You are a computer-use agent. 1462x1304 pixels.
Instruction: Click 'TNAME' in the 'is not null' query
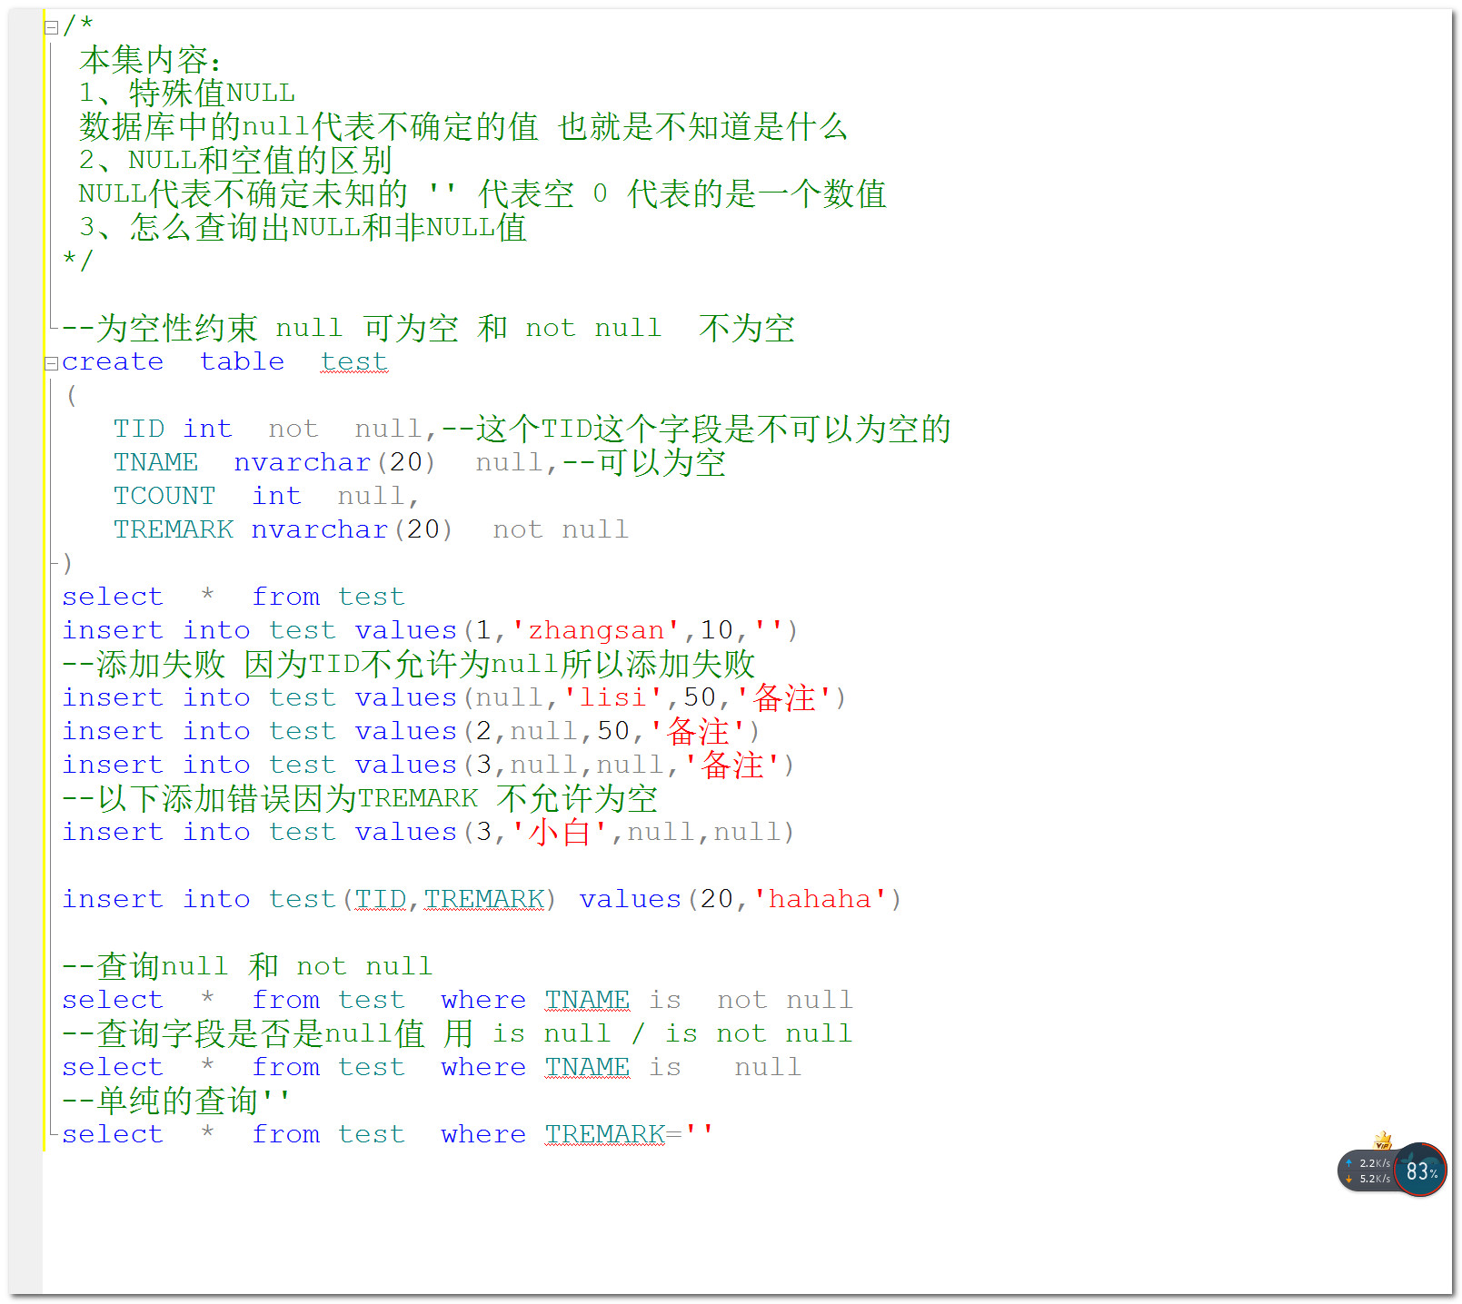(588, 1001)
